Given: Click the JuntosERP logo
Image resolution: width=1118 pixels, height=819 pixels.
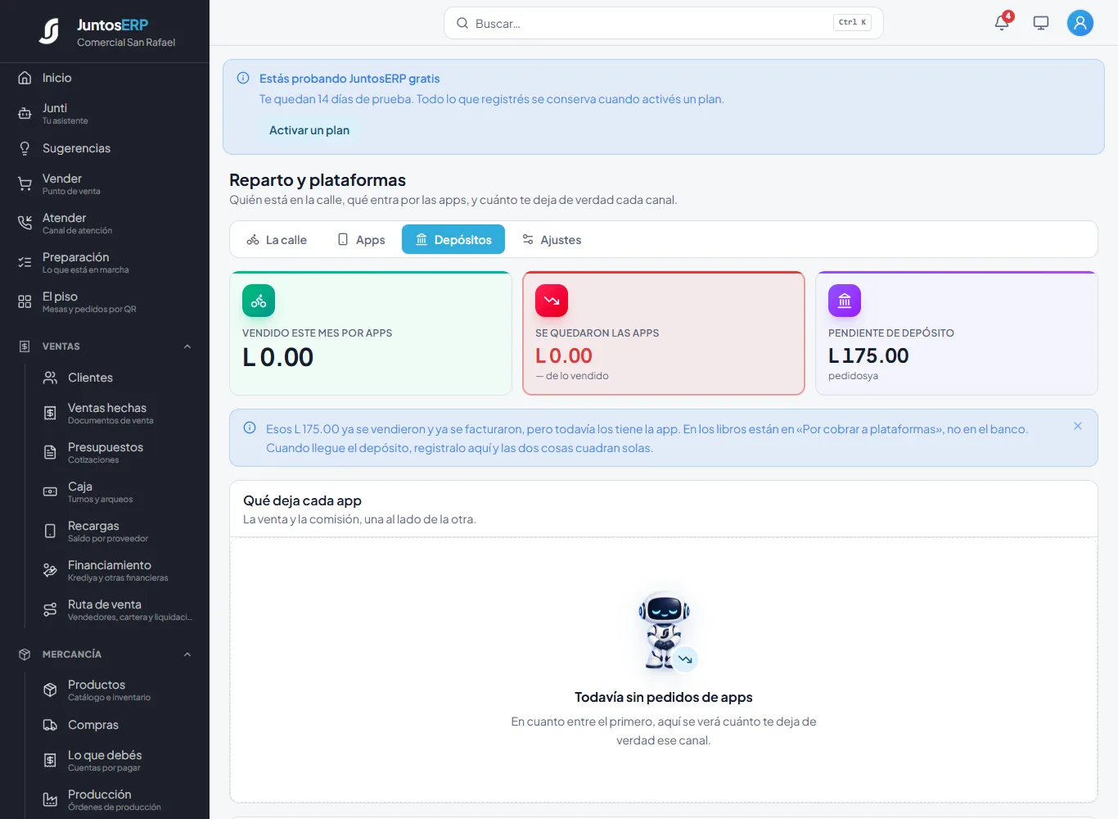Looking at the screenshot, I should pyautogui.click(x=50, y=31).
